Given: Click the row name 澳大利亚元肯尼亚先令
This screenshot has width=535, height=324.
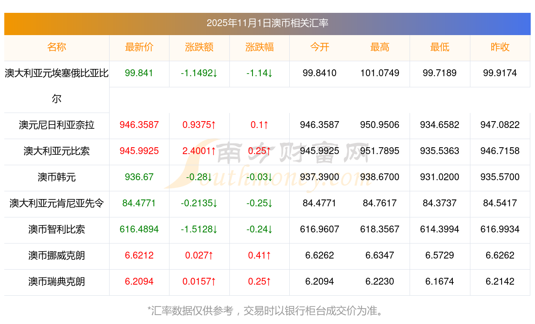Looking at the screenshot, I should point(56,203).
